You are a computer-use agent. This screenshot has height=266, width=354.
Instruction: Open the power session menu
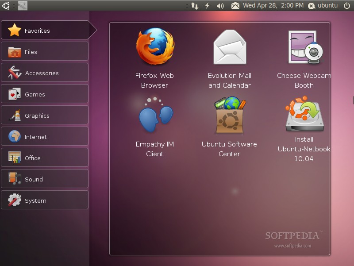[347, 5]
